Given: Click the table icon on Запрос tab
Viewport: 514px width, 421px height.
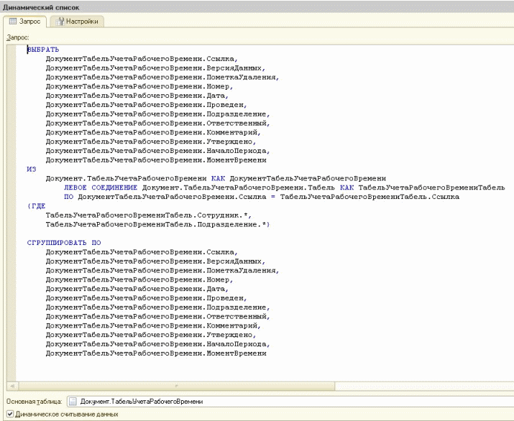Looking at the screenshot, I should pyautogui.click(x=13, y=22).
